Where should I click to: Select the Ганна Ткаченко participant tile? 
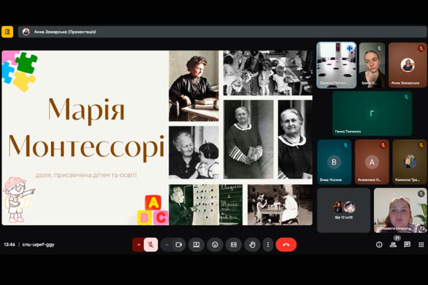372,114
